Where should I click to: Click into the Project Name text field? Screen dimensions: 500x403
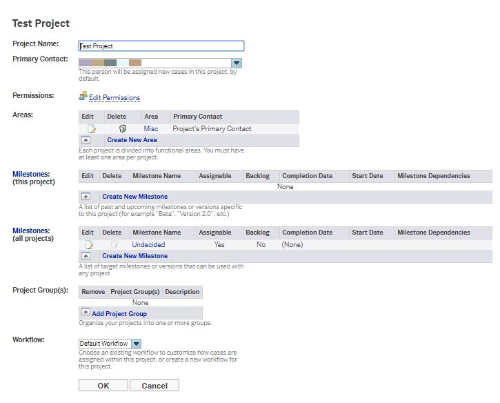coord(161,46)
